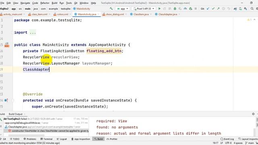Click the class gutter icon on line 15
The height and width of the screenshot is (145, 258).
tap(7, 45)
